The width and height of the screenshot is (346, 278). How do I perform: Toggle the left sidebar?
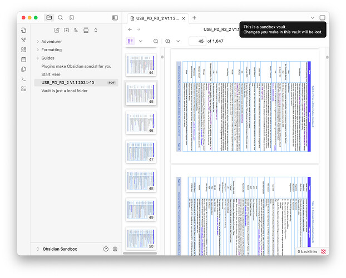click(115, 18)
